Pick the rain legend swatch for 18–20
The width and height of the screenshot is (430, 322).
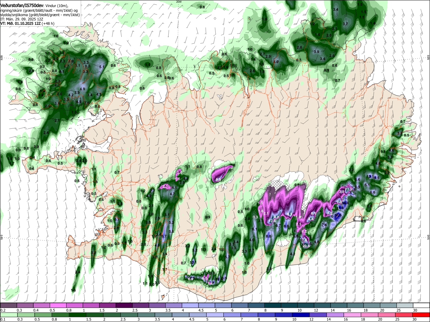click(369, 315)
